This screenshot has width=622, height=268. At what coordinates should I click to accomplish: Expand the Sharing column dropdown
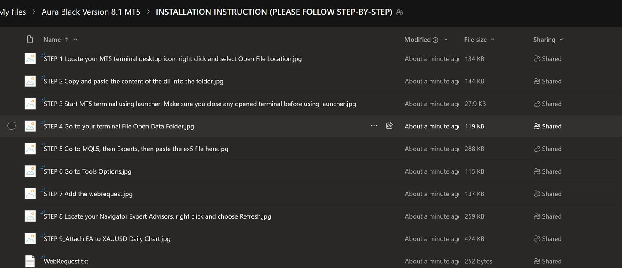point(561,40)
